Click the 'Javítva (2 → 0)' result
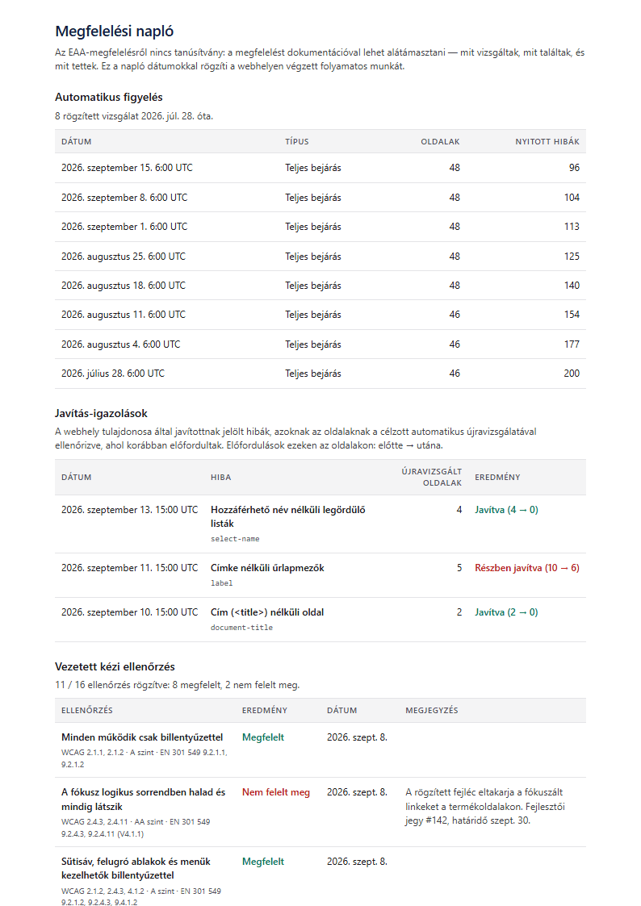The height and width of the screenshot is (906, 641). (x=506, y=612)
